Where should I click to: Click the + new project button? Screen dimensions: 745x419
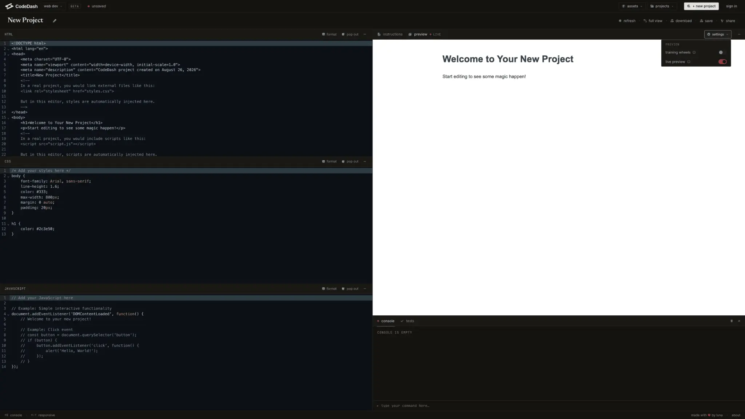point(701,6)
